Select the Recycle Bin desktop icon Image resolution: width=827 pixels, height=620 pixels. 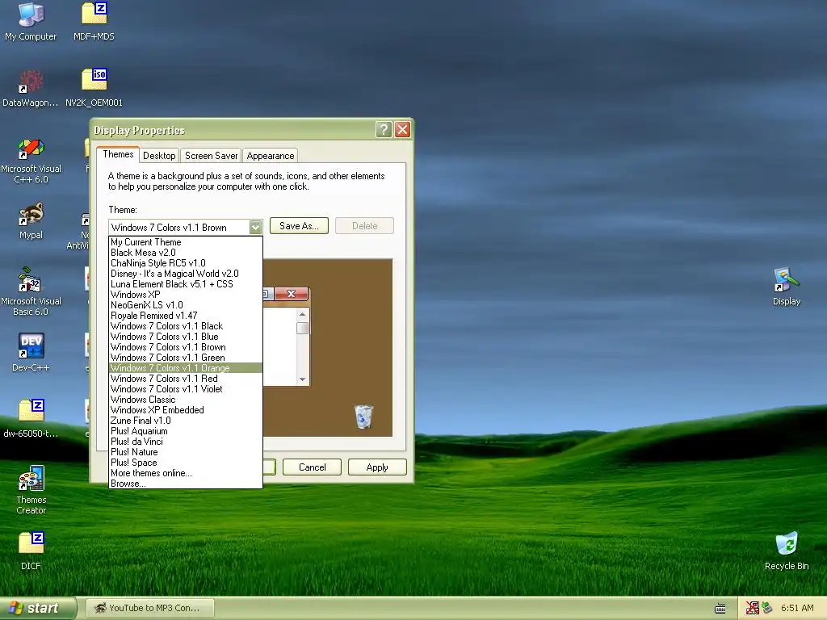tap(787, 551)
